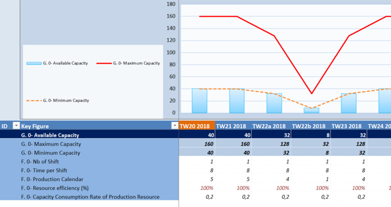
Task: Click the TW23 2018 column header
Action: click(x=346, y=126)
